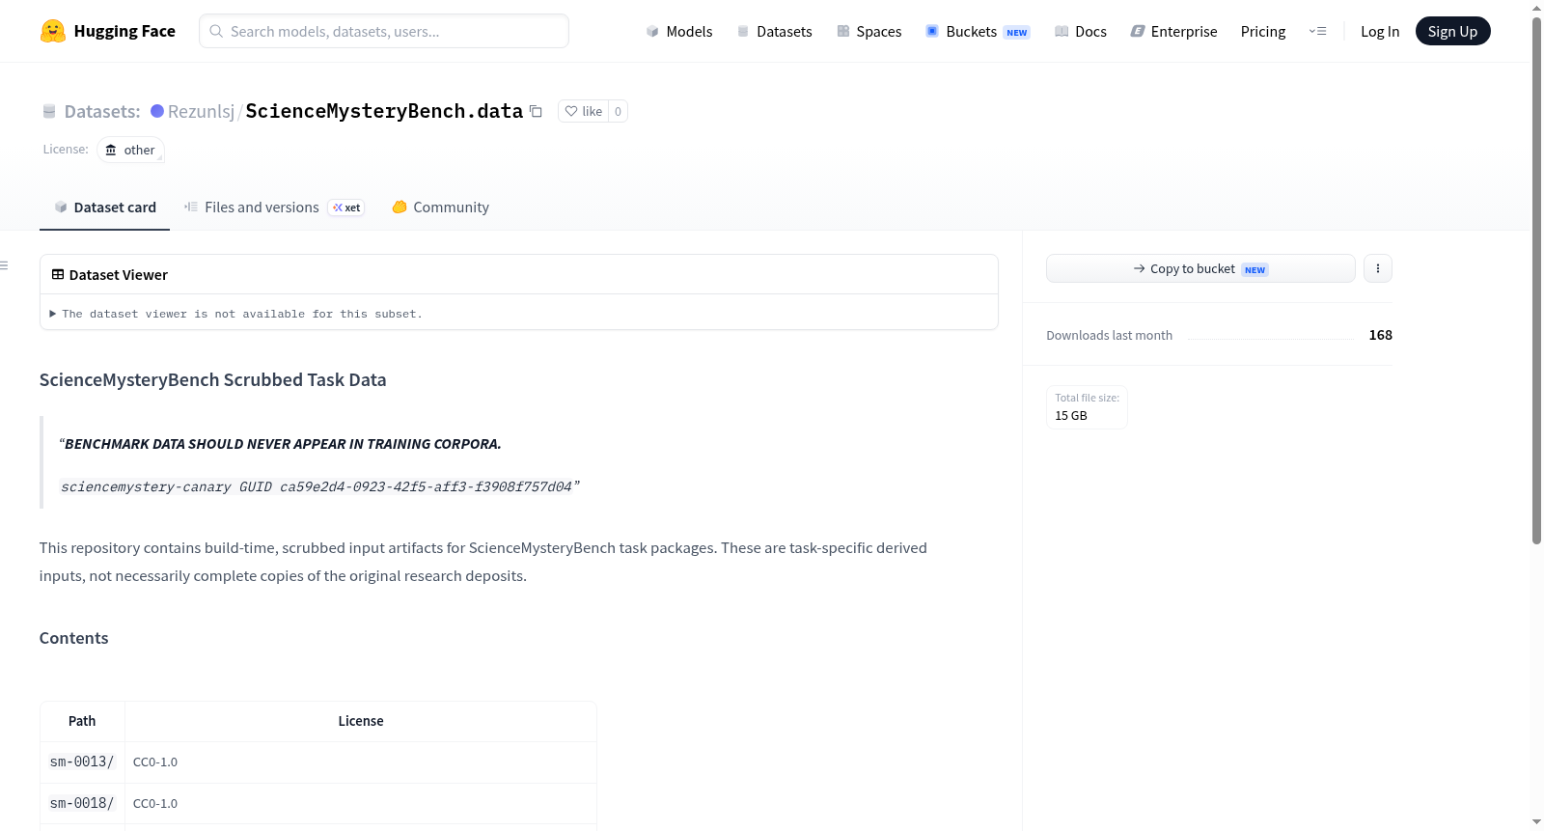Switch to Files and versions tab

[x=274, y=208]
